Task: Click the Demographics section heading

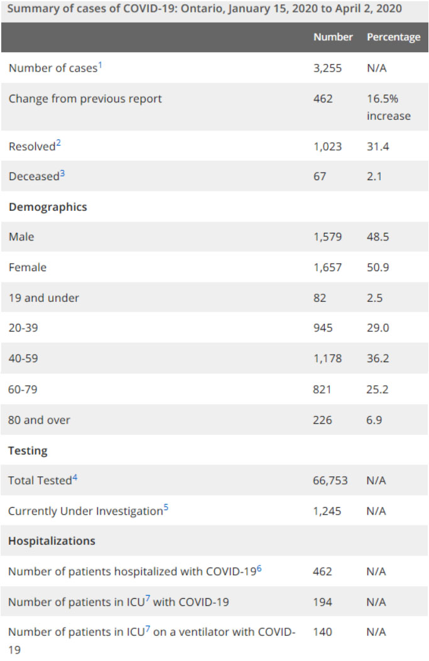Action: pos(48,207)
